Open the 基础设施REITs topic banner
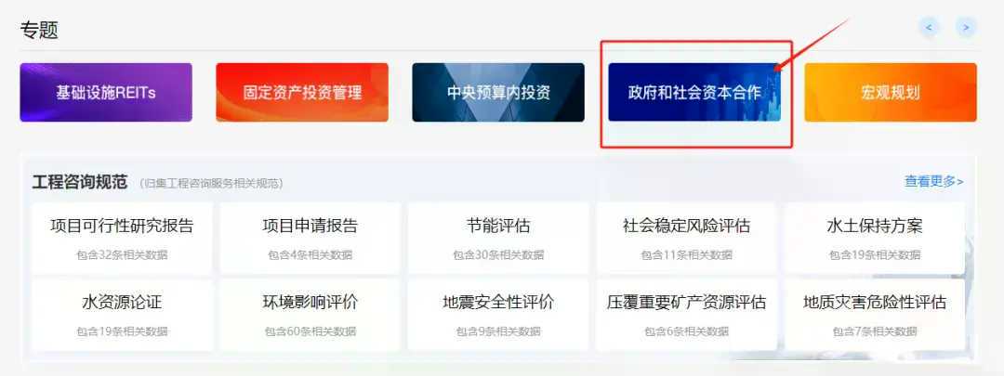 106,92
